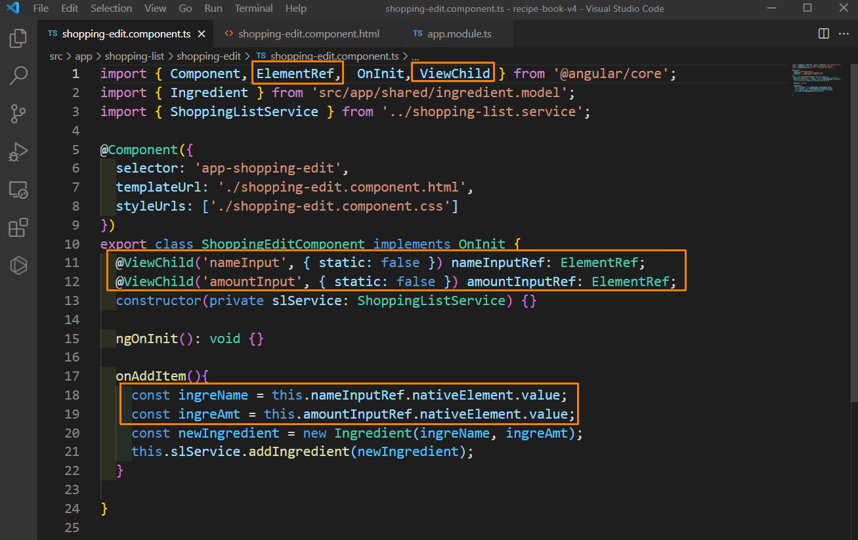Split the editor to the right
Screen dimensions: 858x540
click(x=823, y=33)
